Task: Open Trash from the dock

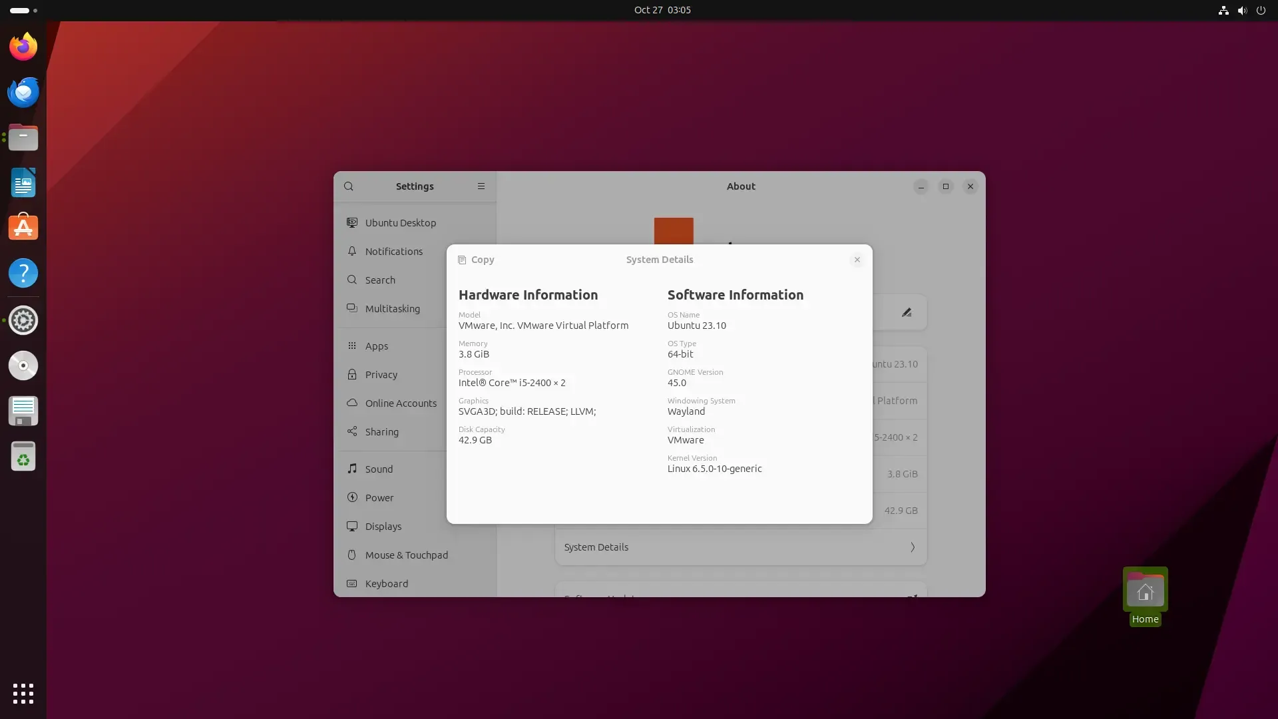Action: (x=23, y=456)
